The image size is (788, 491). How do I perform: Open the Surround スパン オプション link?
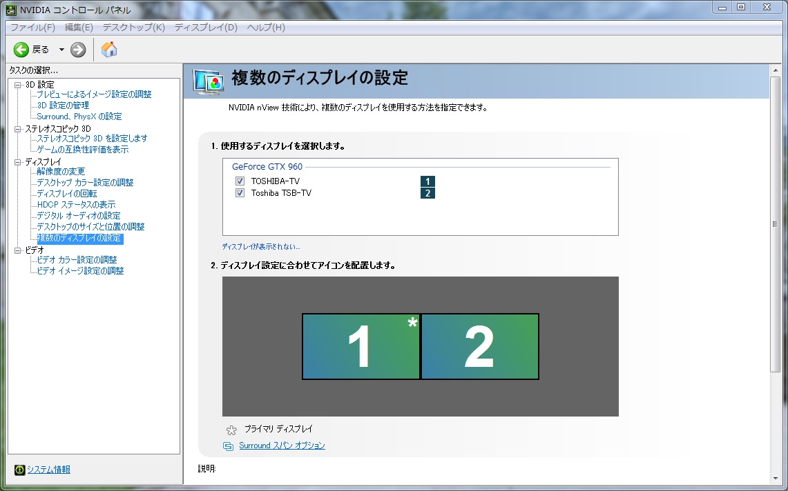(282, 445)
